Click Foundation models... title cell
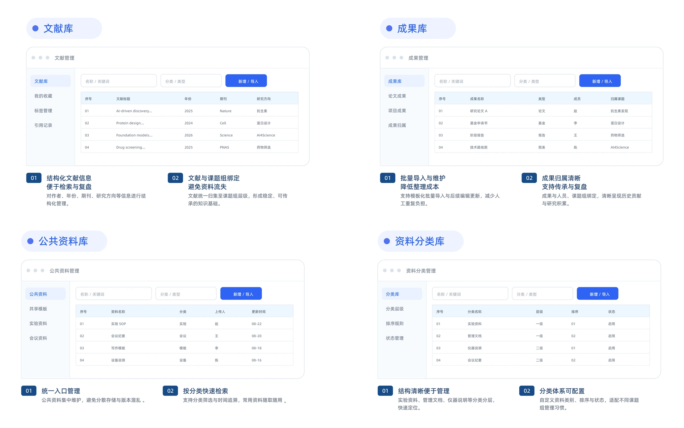Image resolution: width=684 pixels, height=428 pixels. [x=134, y=135]
